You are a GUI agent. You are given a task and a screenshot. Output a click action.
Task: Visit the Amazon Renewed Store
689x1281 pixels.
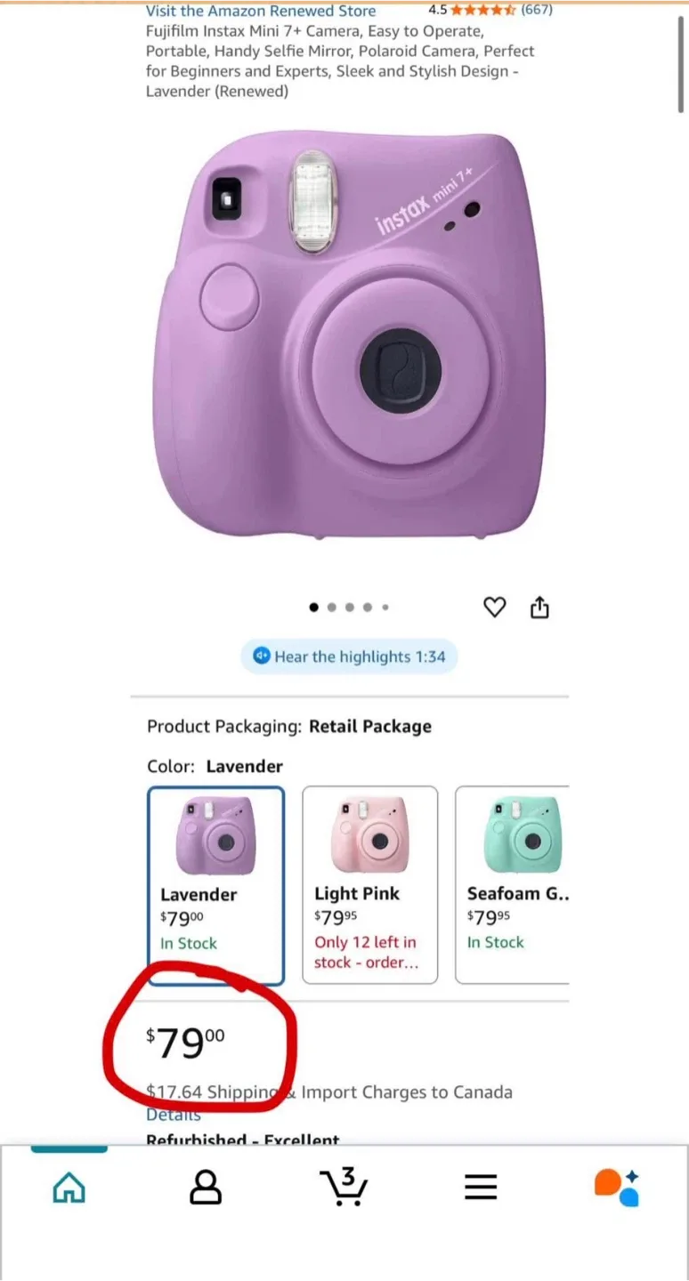pos(260,11)
